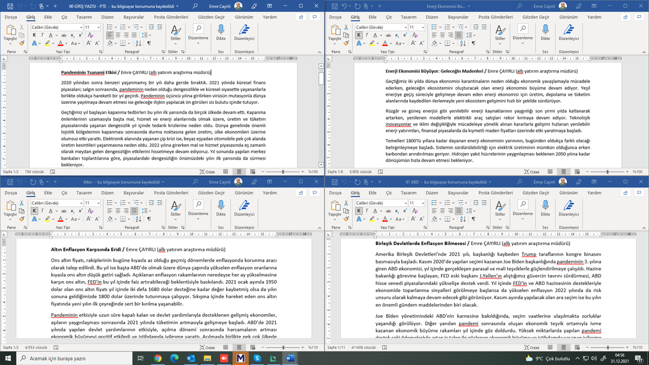Toggle bold in the 00 GİRİŞ YAZISI window

tap(34, 35)
